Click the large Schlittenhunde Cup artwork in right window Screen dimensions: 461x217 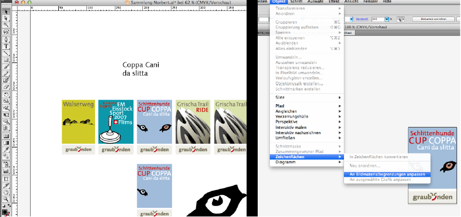(432, 165)
